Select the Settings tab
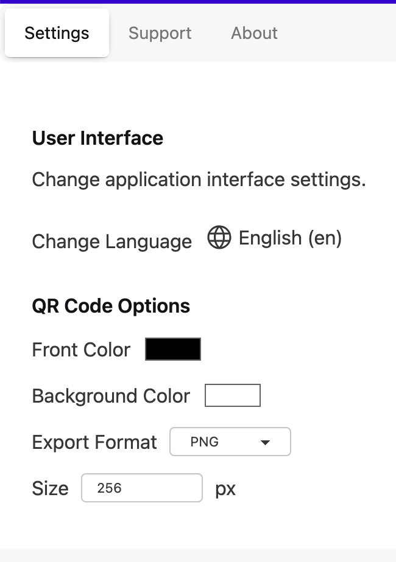 click(57, 33)
